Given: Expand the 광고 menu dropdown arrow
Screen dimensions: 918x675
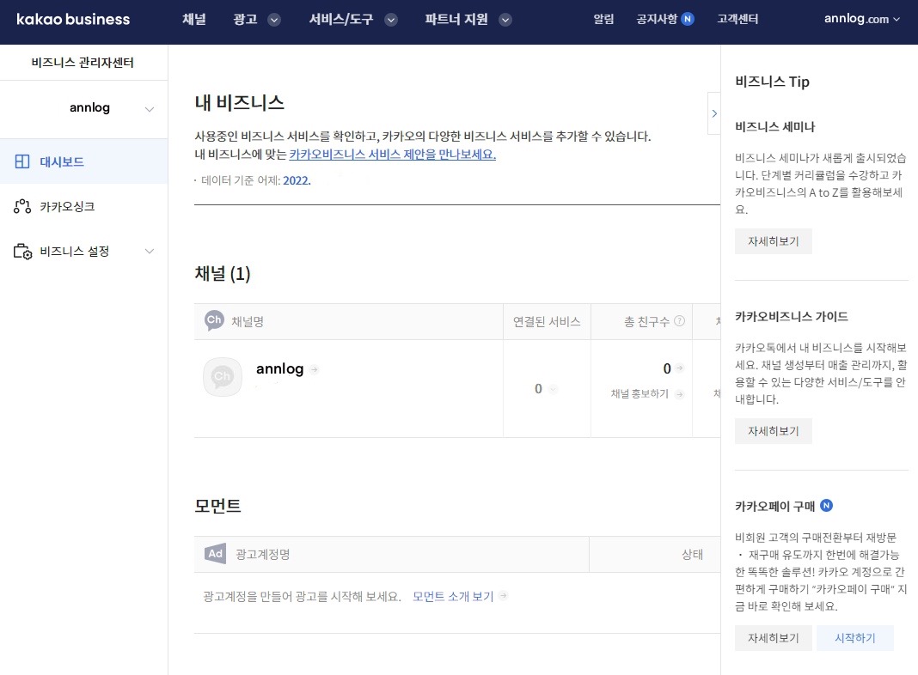Looking at the screenshot, I should (x=274, y=20).
